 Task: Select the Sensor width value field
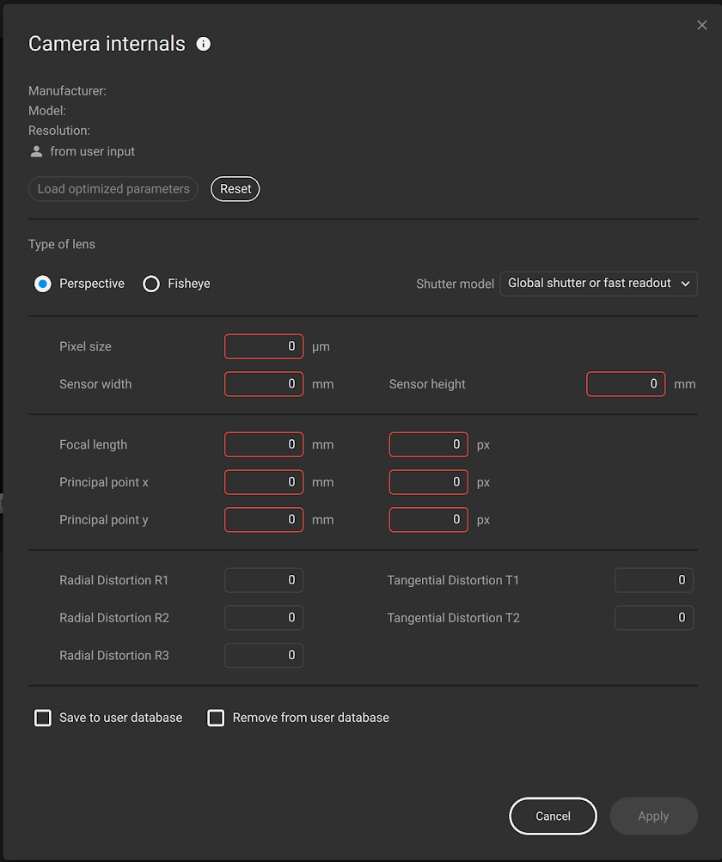(264, 384)
